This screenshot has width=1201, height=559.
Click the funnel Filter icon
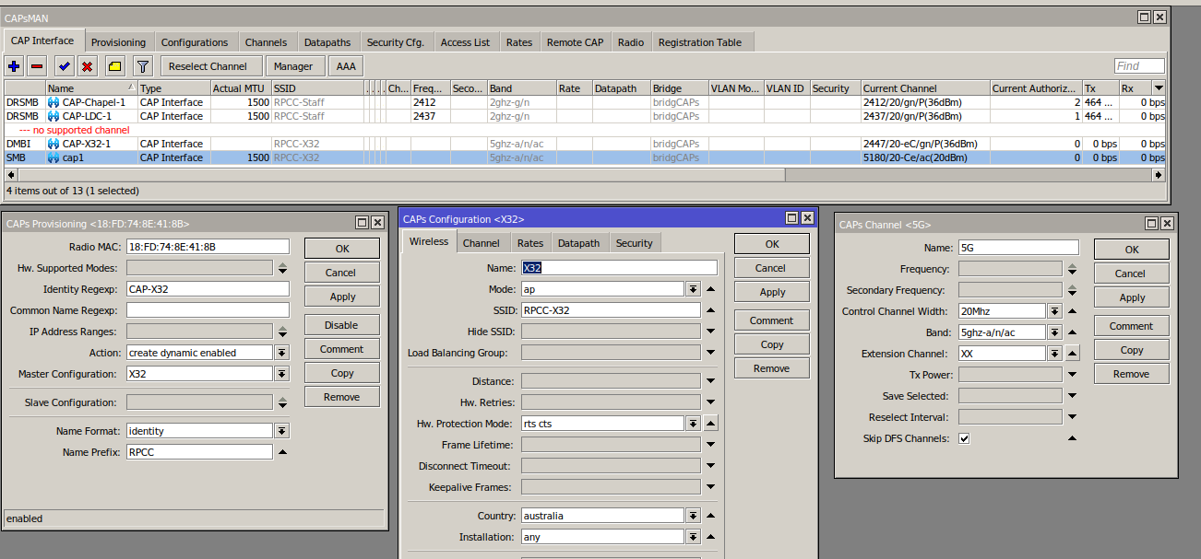pyautogui.click(x=143, y=66)
